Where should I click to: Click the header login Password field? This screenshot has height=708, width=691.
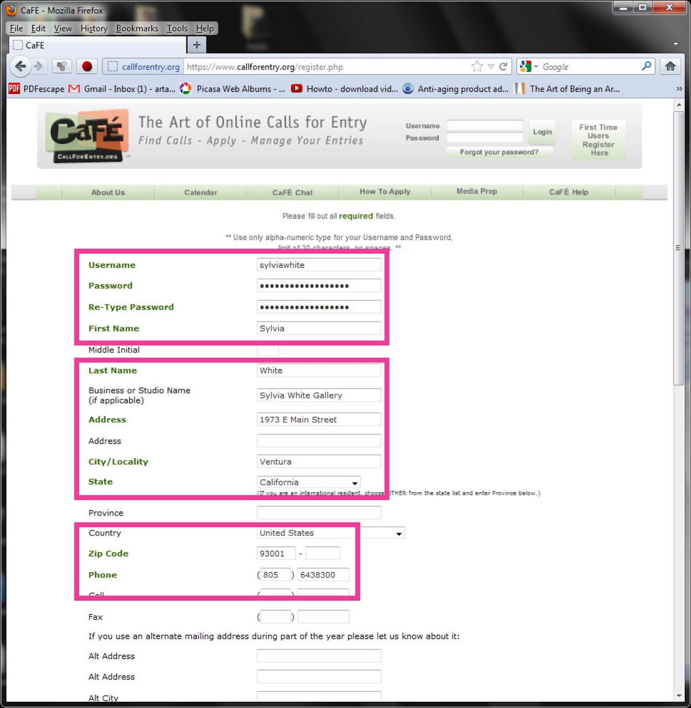pos(485,138)
